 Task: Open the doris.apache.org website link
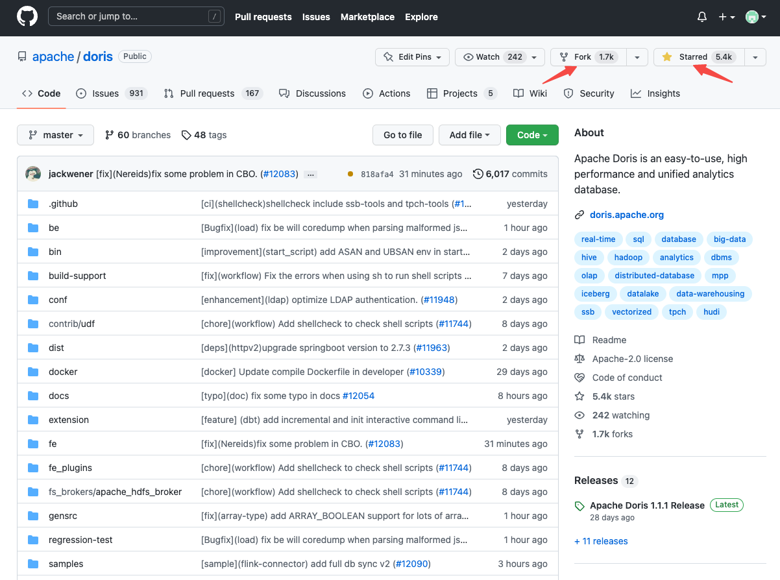coord(627,215)
